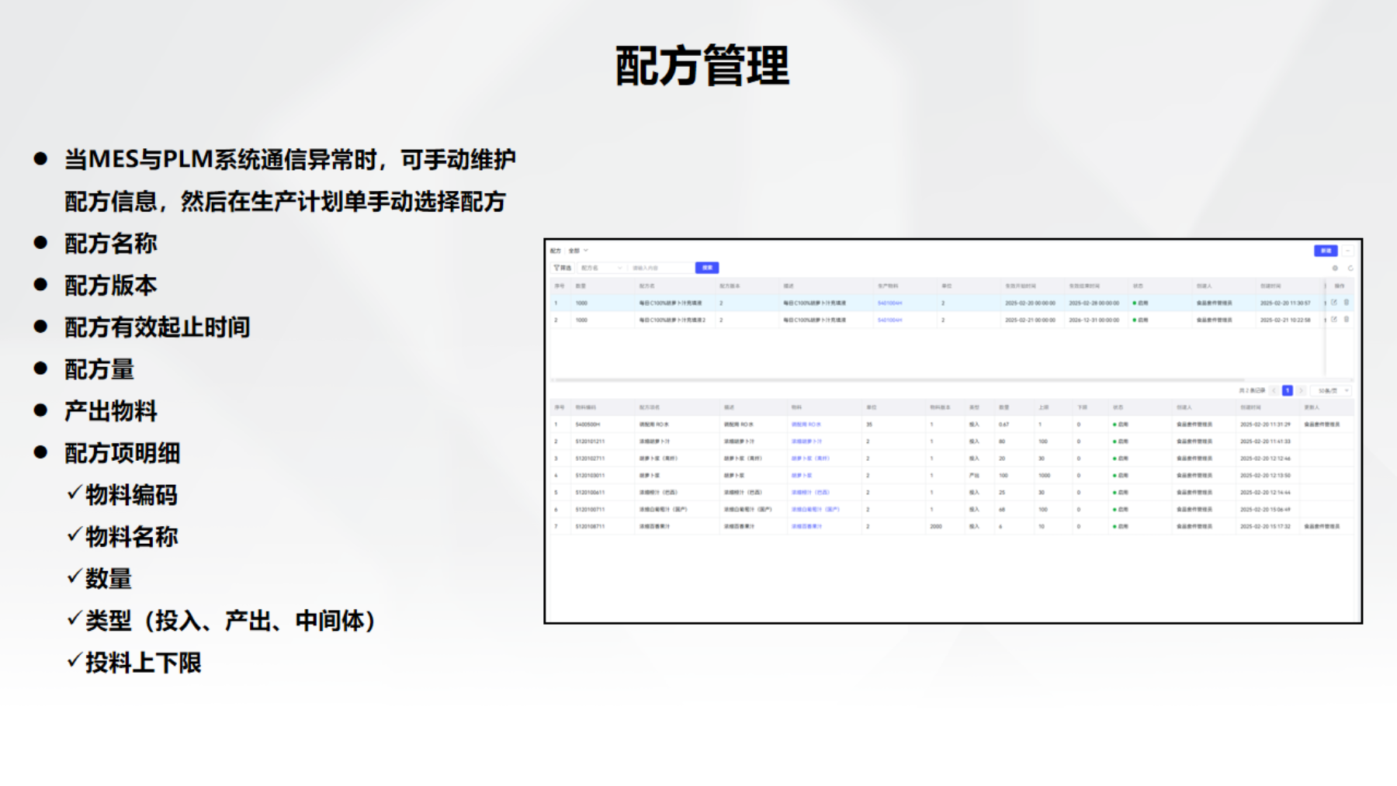Open the 配方名 search field selector

(601, 268)
